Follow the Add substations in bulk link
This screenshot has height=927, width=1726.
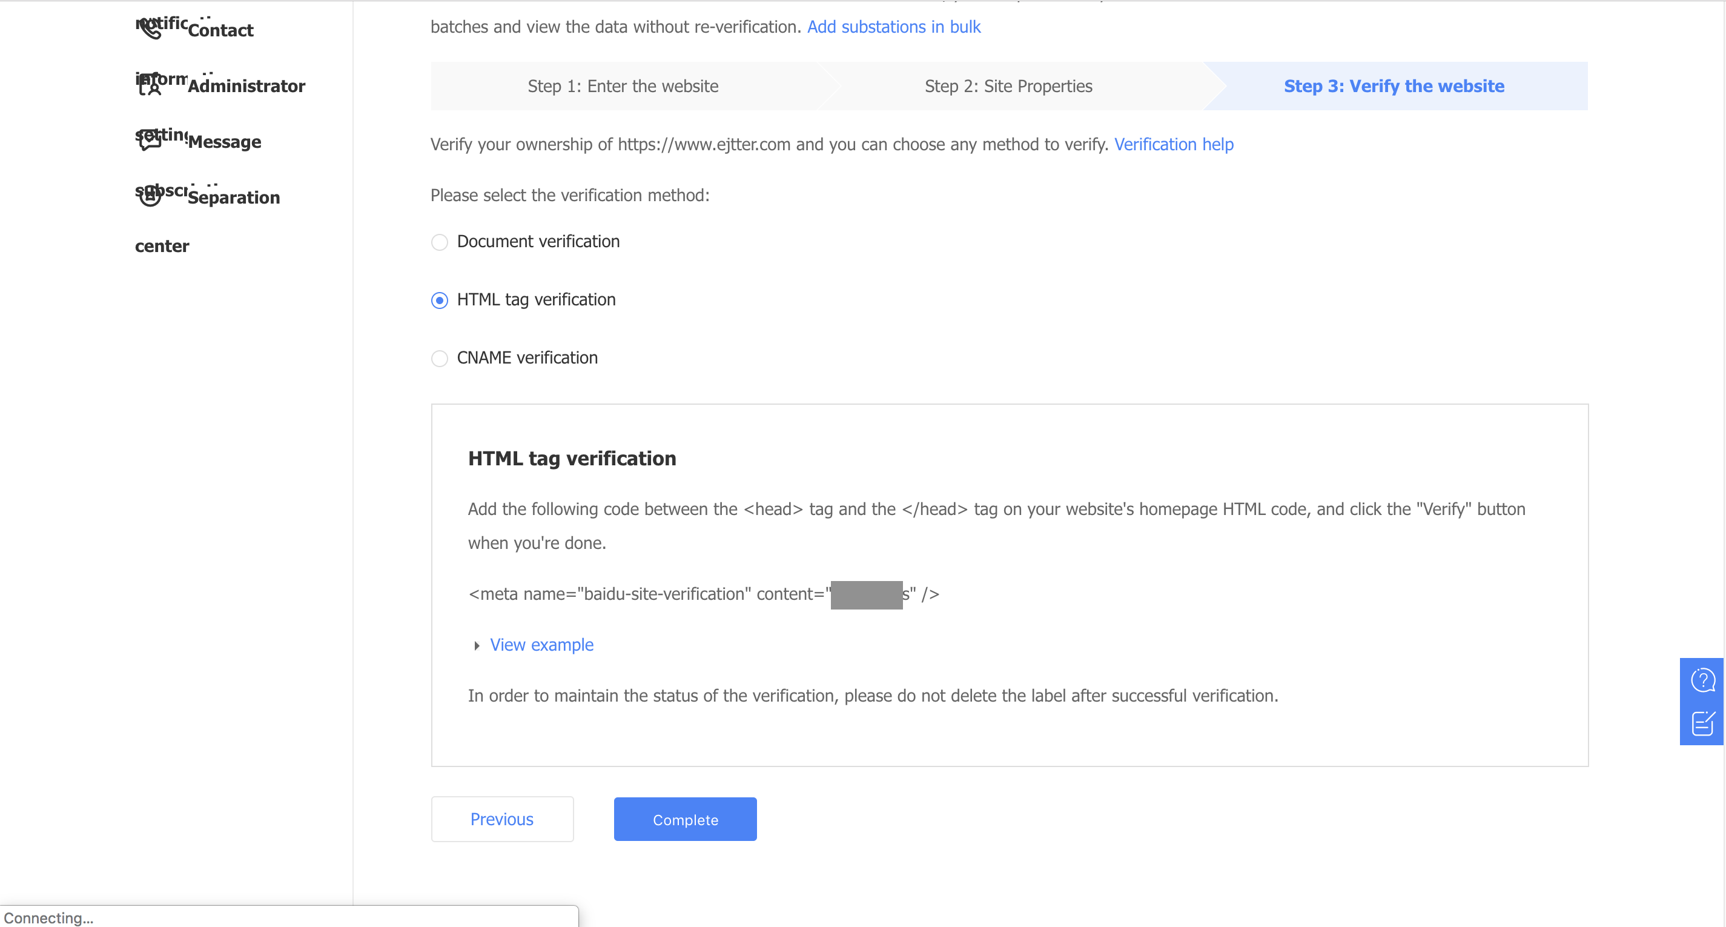click(893, 27)
